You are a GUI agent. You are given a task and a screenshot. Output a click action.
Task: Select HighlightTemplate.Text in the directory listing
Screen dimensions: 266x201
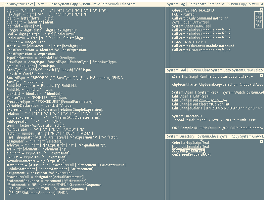pyautogui.click(x=191, y=146)
